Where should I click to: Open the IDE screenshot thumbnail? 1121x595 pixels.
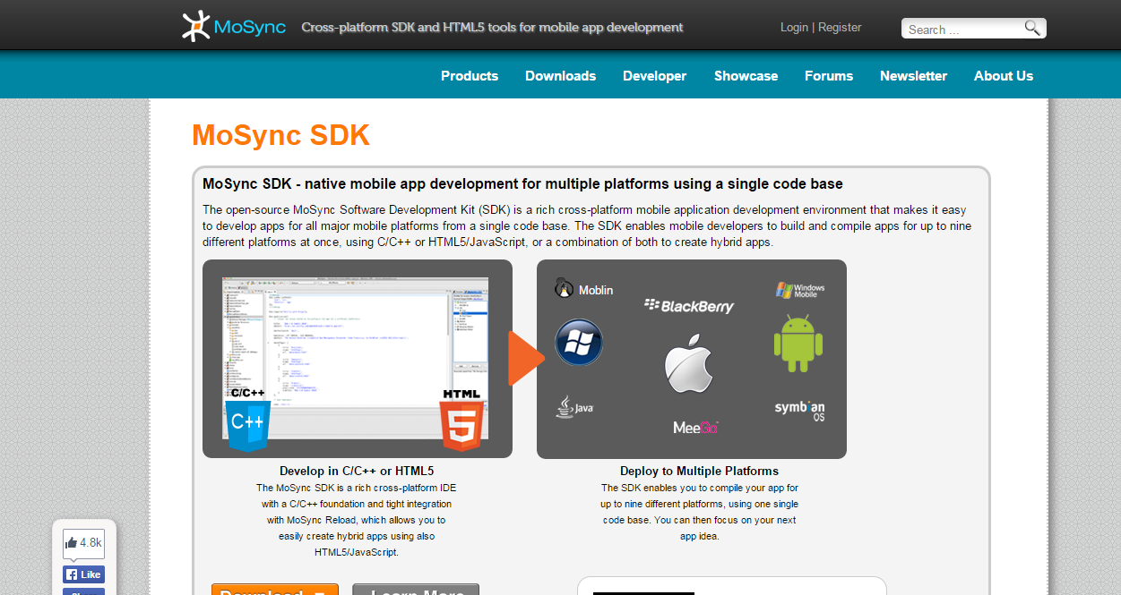pyautogui.click(x=356, y=358)
